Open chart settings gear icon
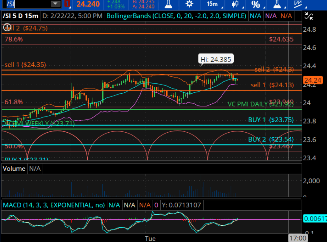Image resolution: width=327 pixels, height=242 pixels. [x=189, y=4]
